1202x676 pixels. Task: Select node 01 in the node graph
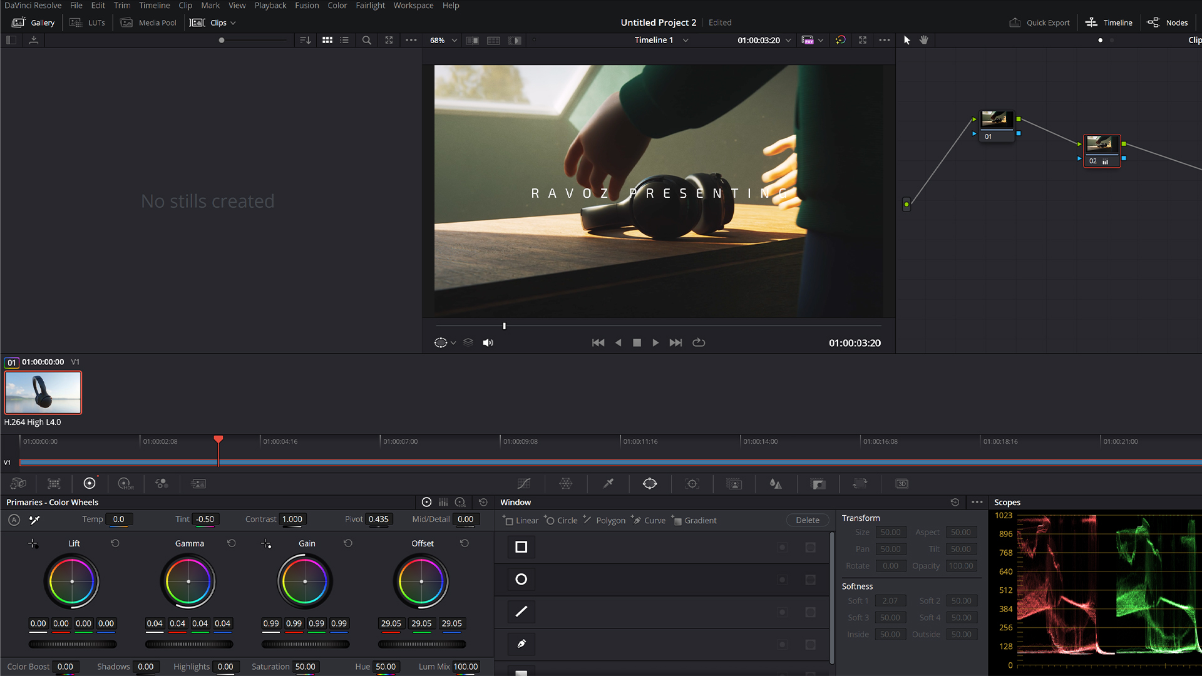tap(997, 126)
